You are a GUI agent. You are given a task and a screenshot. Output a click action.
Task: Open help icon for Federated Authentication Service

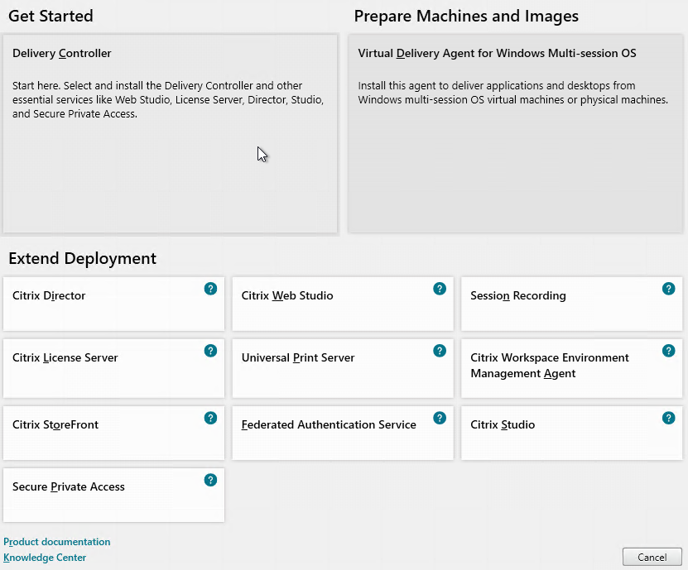click(x=440, y=418)
